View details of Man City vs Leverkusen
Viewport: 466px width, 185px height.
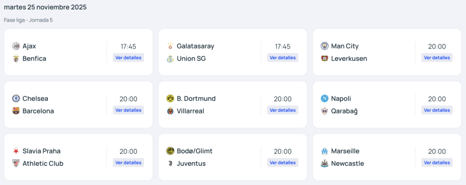click(x=437, y=58)
